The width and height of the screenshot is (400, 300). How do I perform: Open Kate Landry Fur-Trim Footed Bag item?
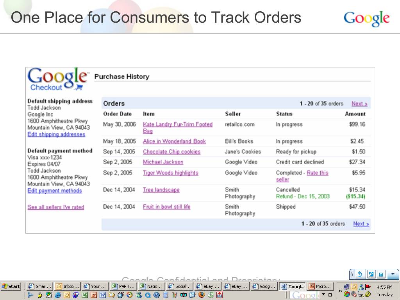(178, 127)
